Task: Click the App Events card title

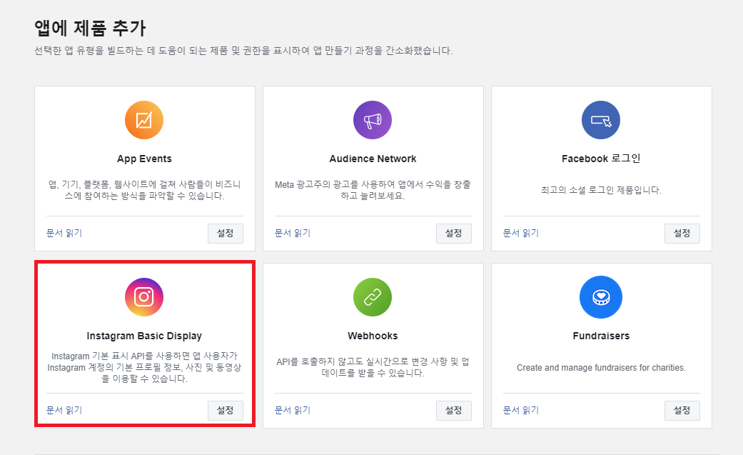Action: pos(144,159)
